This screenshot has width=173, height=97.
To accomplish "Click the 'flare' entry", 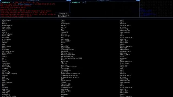I will [x=63, y=60].
